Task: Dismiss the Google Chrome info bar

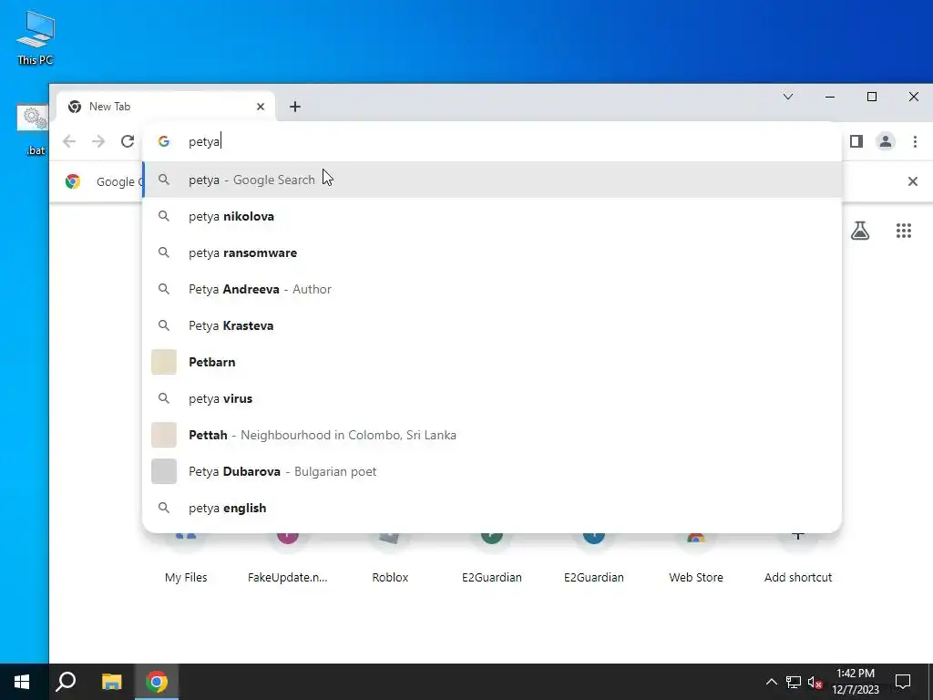Action: (912, 181)
